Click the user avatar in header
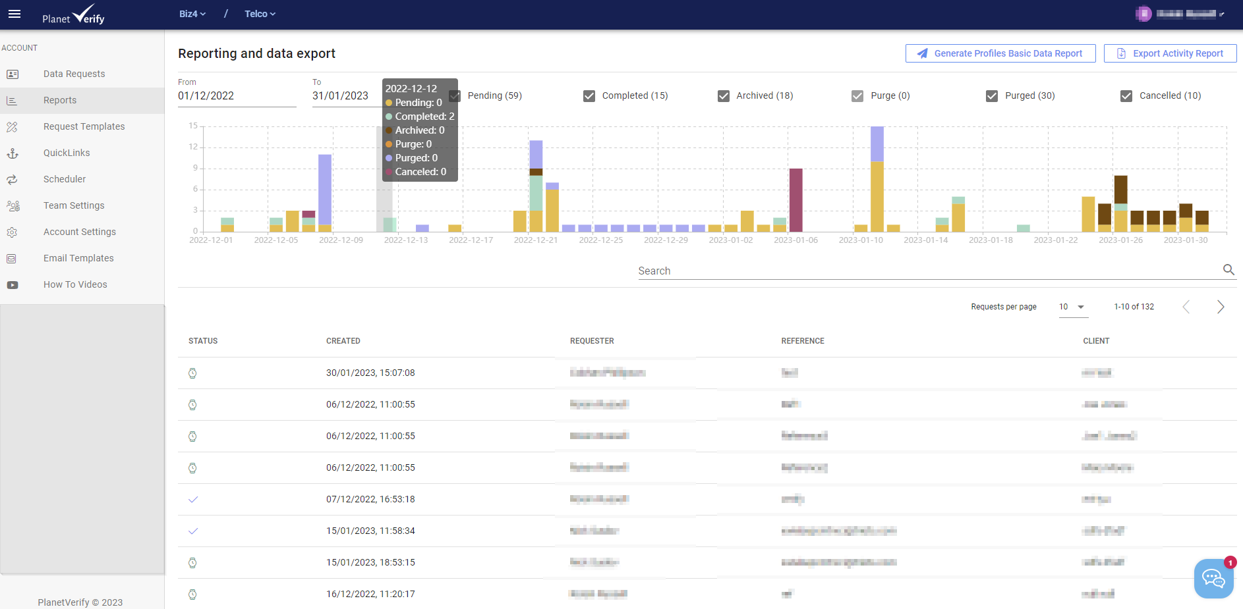This screenshot has width=1243, height=609. (x=1143, y=14)
